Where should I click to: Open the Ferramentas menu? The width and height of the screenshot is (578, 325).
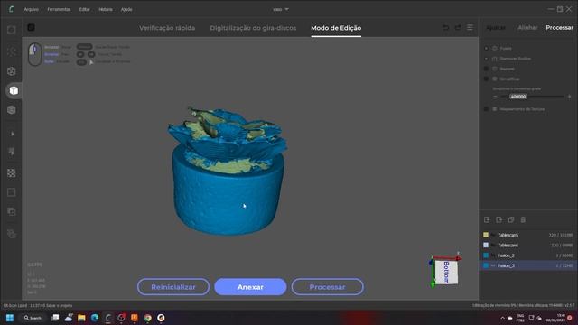click(x=59, y=9)
